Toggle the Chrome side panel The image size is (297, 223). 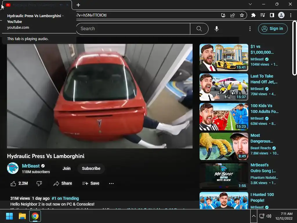[272, 15]
